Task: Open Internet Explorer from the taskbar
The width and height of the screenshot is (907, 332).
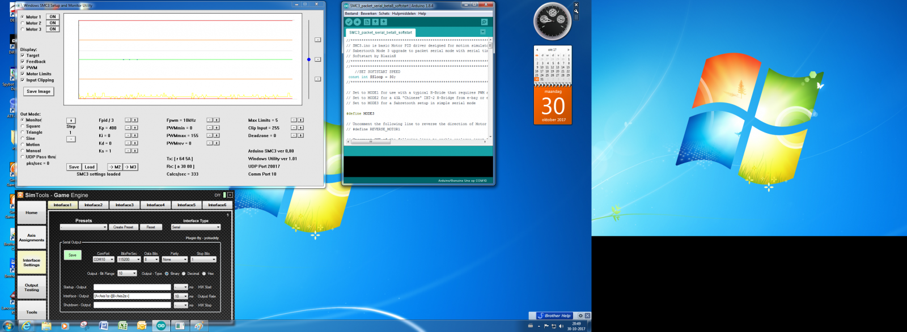Action: (26, 326)
